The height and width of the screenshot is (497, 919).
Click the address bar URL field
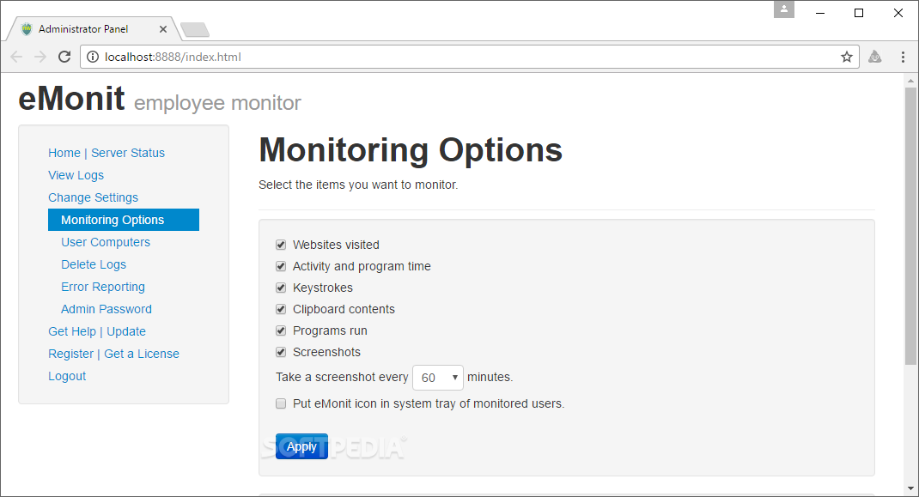464,58
